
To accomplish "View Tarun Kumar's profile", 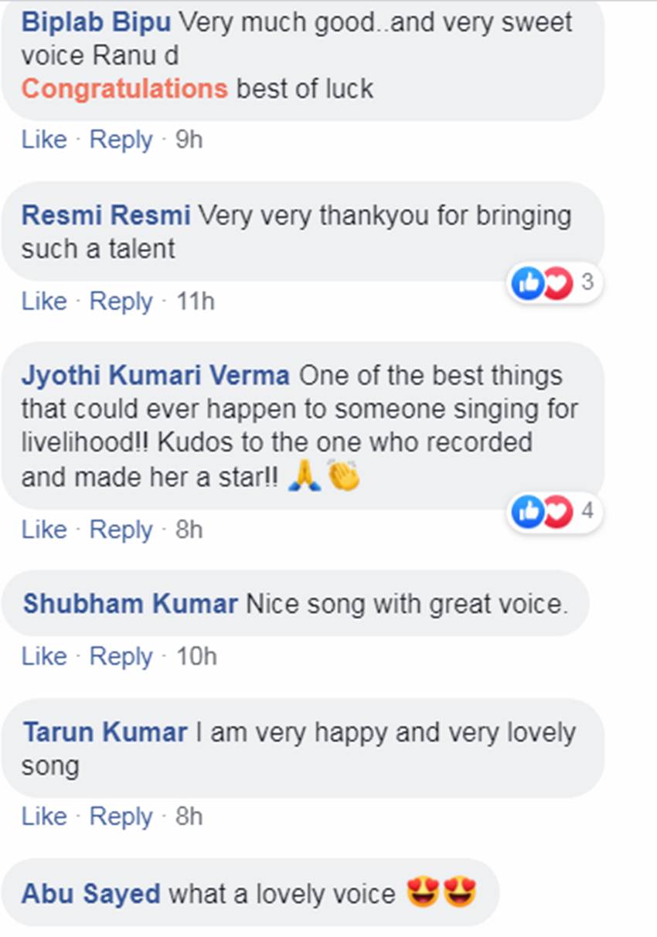I will [x=105, y=731].
